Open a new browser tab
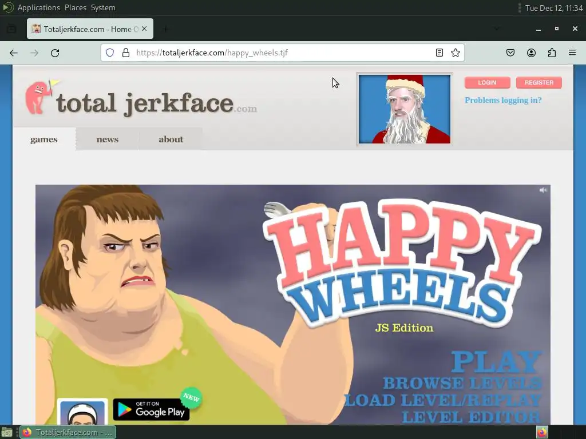Screen dimensions: 586x439 tap(165, 29)
